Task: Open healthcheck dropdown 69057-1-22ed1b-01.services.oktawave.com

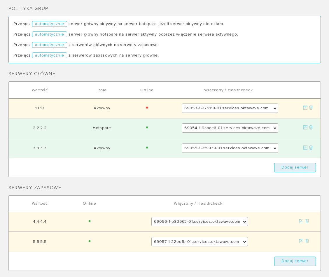Action: (x=199, y=242)
